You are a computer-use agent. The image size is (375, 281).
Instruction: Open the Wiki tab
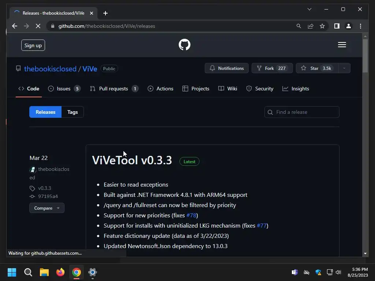click(228, 89)
